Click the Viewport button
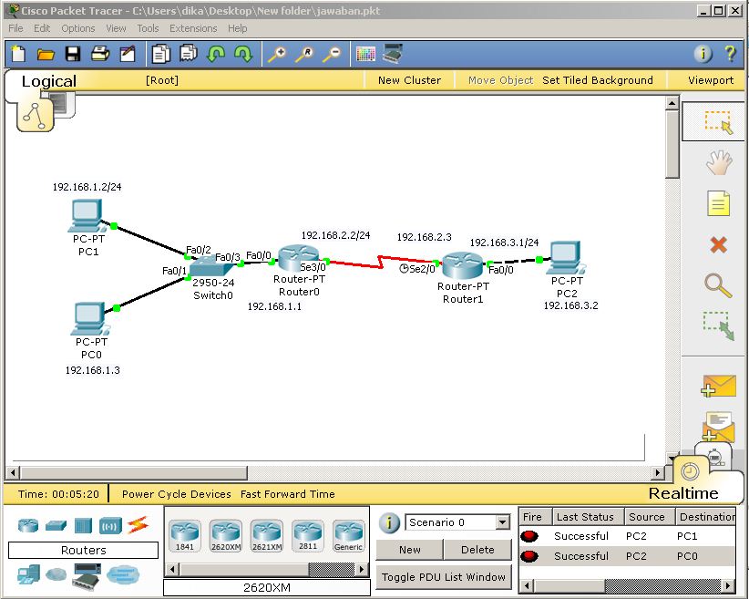Screen dimensions: 749x599 tap(711, 80)
